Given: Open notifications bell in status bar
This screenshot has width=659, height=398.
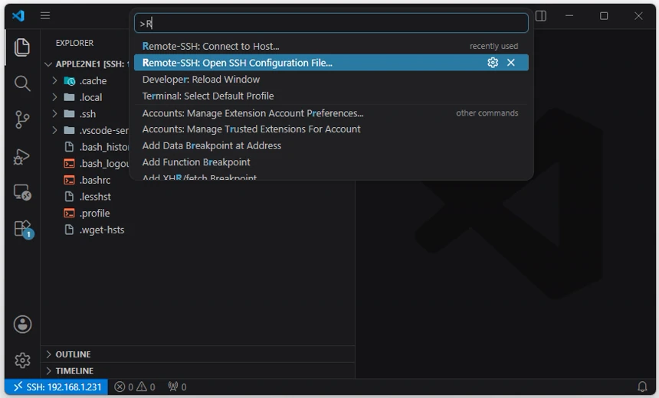Looking at the screenshot, I should click(x=642, y=387).
